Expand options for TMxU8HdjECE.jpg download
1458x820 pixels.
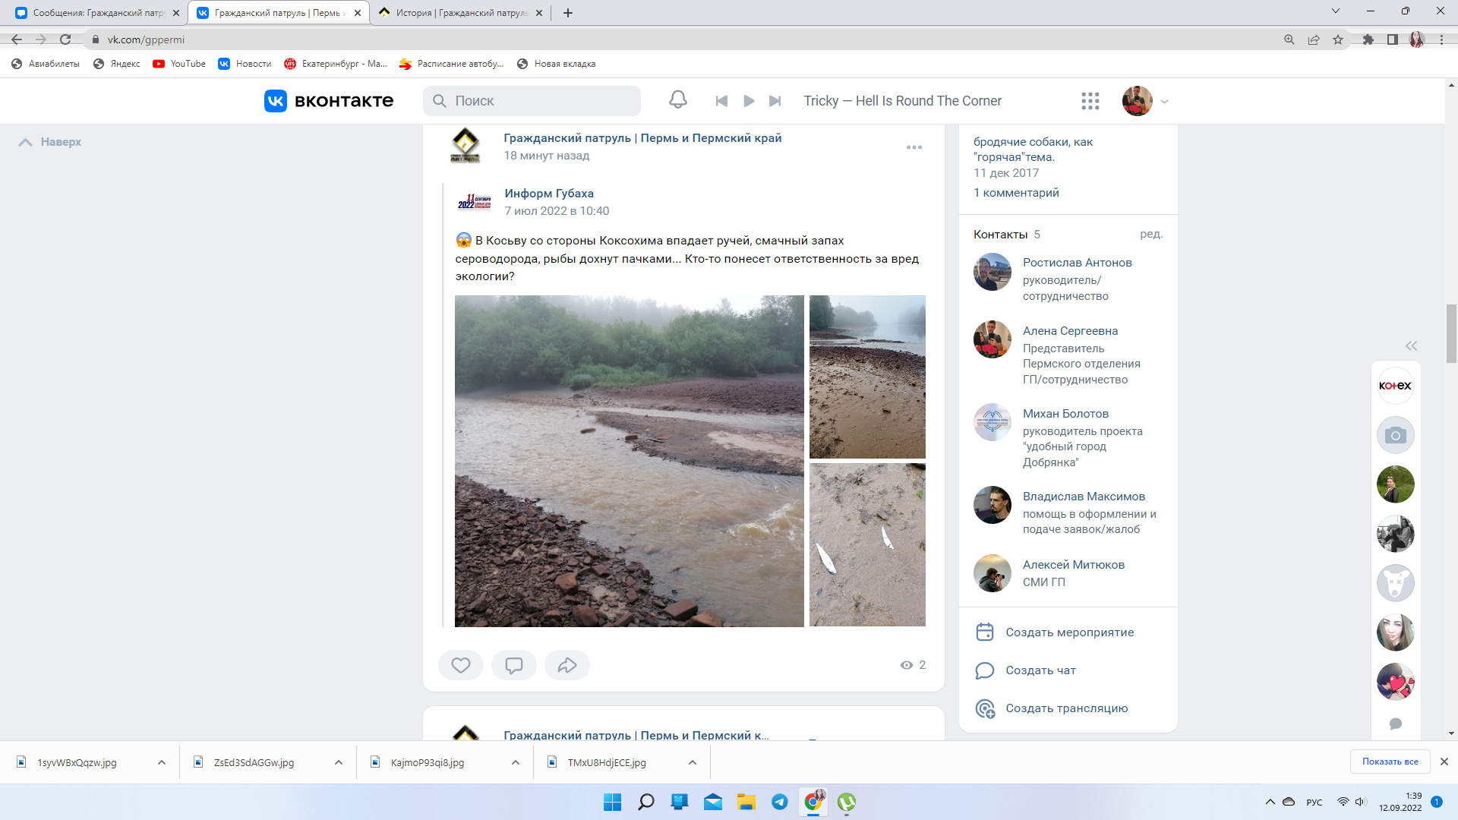click(x=693, y=762)
